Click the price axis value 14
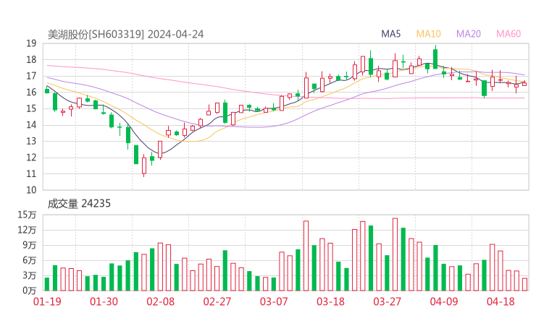Image resolution: width=536 pixels, height=318 pixels. (31, 125)
